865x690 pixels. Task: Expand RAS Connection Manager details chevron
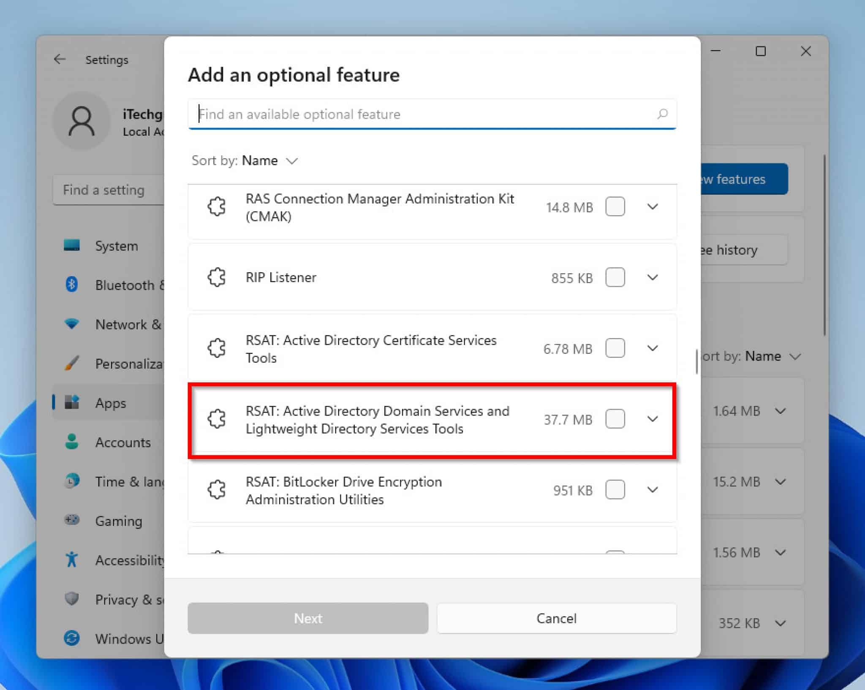[x=653, y=207]
